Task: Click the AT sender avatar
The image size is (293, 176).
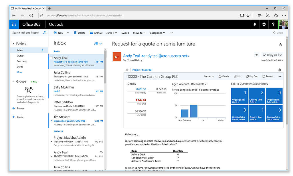Action: (x=117, y=57)
